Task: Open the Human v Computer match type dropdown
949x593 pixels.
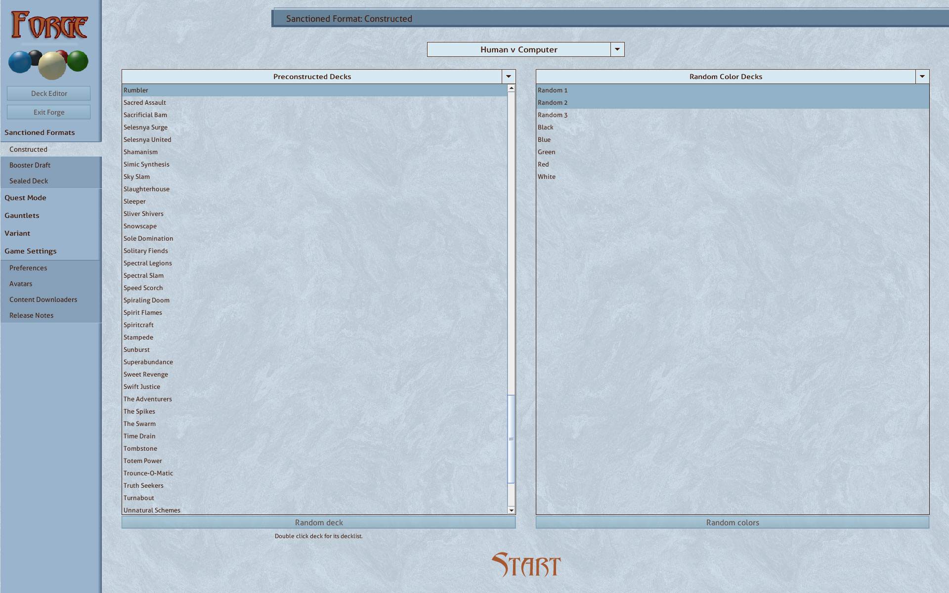Action: pos(617,49)
